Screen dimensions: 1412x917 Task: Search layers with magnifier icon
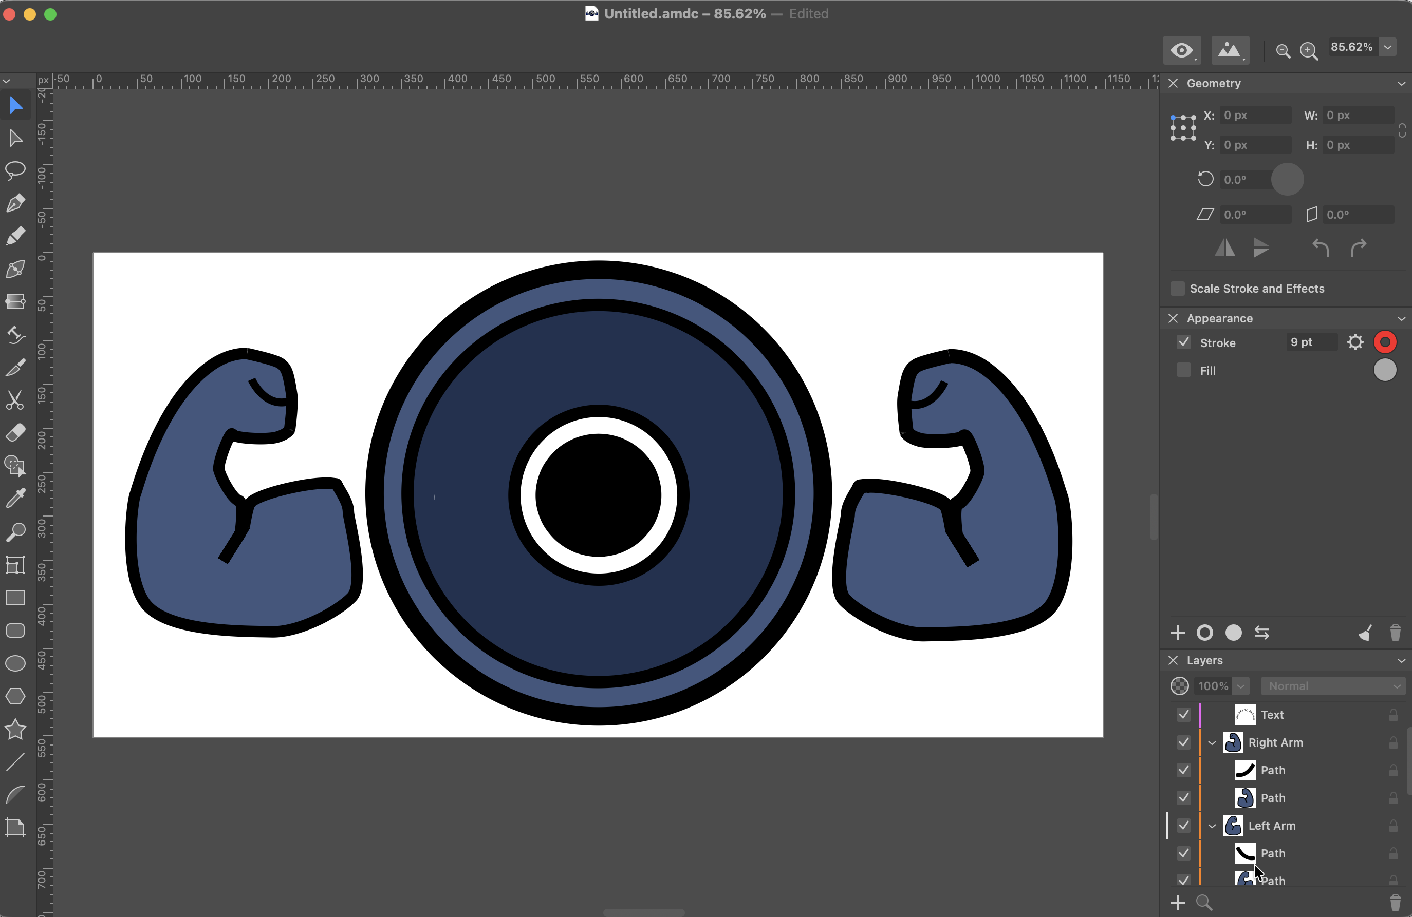pyautogui.click(x=1204, y=902)
